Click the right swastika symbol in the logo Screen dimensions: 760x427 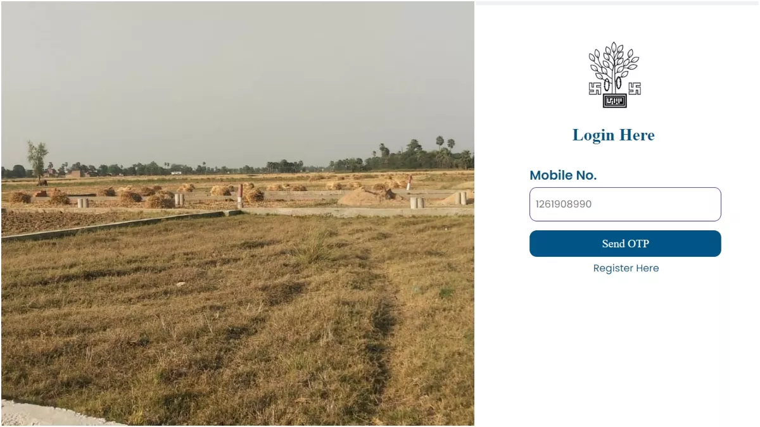click(x=634, y=89)
